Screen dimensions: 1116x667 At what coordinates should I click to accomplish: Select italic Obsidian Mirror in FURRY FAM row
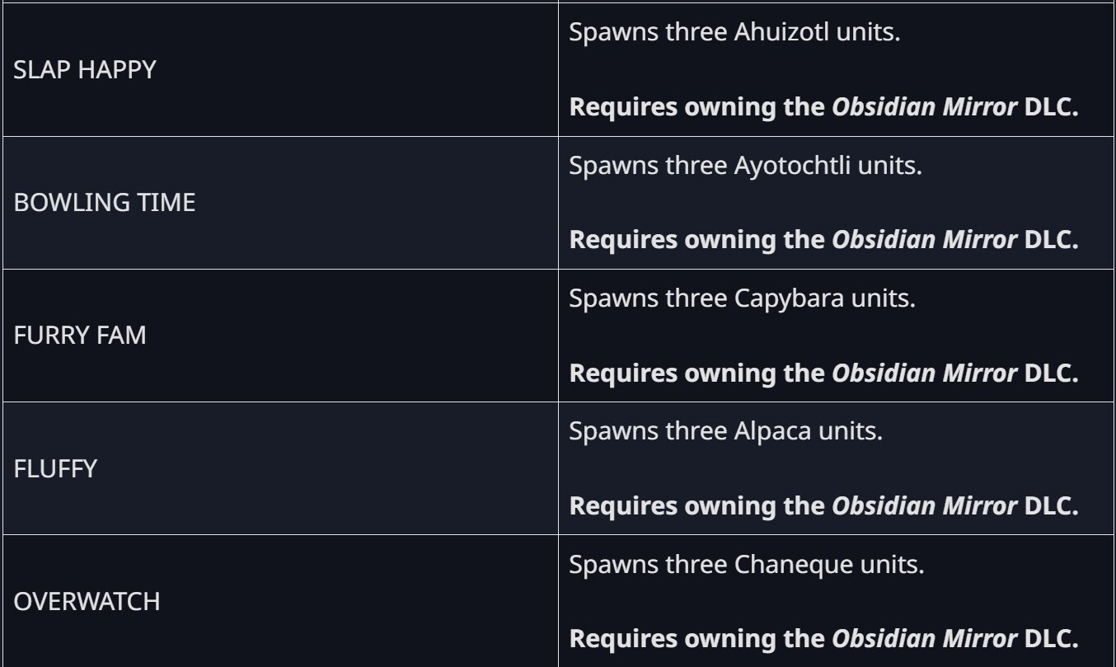pyautogui.click(x=924, y=373)
